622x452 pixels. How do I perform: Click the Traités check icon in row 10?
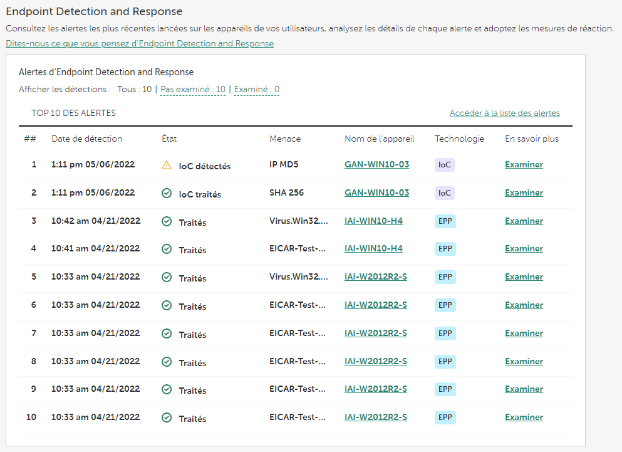tap(166, 418)
